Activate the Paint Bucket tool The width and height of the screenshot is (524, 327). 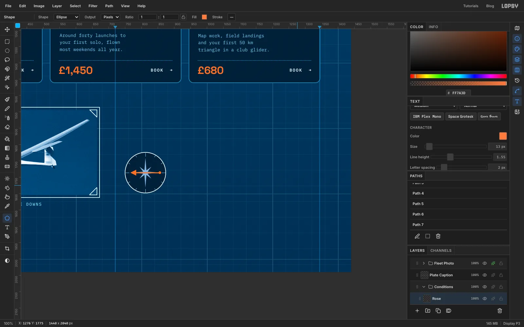coord(7,139)
